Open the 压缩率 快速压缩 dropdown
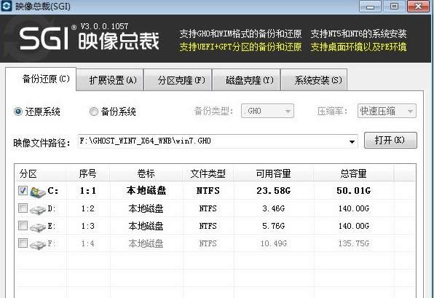Screen dimensions: 434x298 pos(387,111)
